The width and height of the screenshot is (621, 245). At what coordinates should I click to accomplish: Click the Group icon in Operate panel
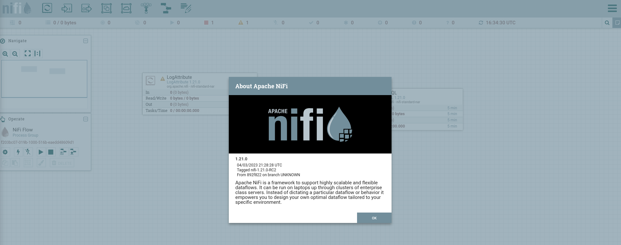coord(28,163)
